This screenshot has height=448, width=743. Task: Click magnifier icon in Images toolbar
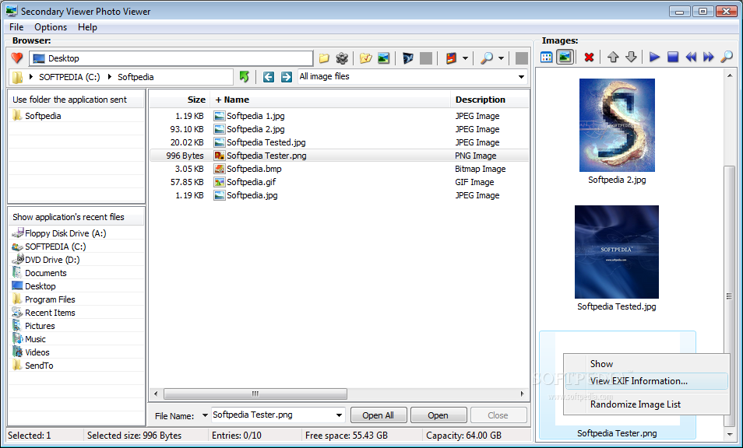(x=727, y=58)
